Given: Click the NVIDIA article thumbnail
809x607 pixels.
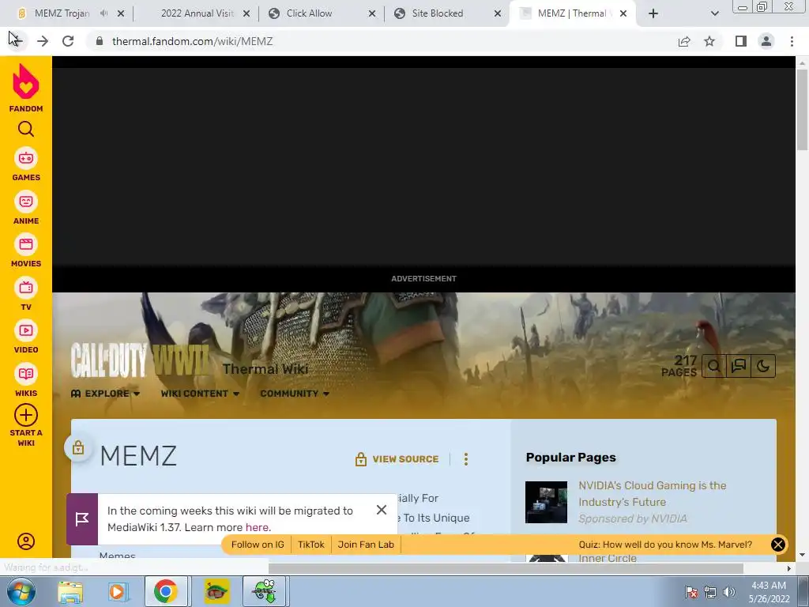Looking at the screenshot, I should [x=546, y=502].
